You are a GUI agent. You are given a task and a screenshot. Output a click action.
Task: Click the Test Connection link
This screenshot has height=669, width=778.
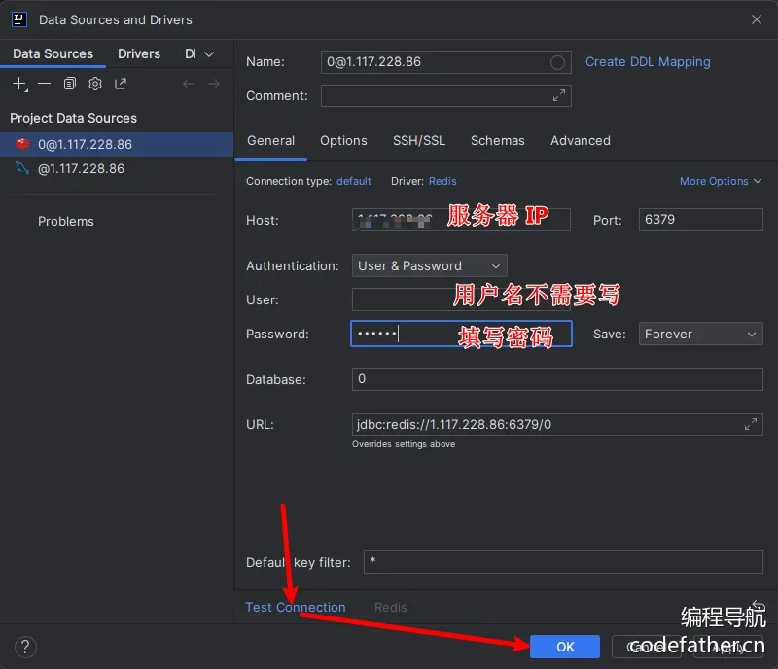tap(295, 607)
